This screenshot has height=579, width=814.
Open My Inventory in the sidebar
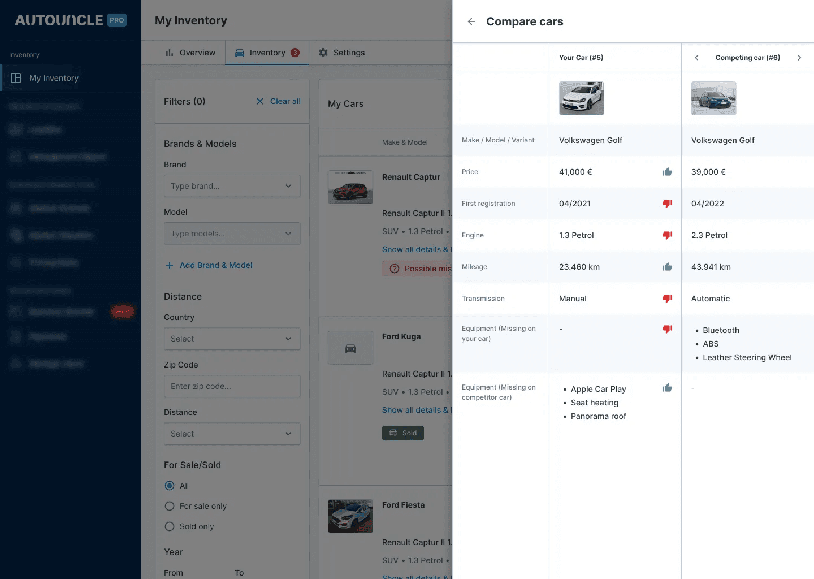coord(71,78)
